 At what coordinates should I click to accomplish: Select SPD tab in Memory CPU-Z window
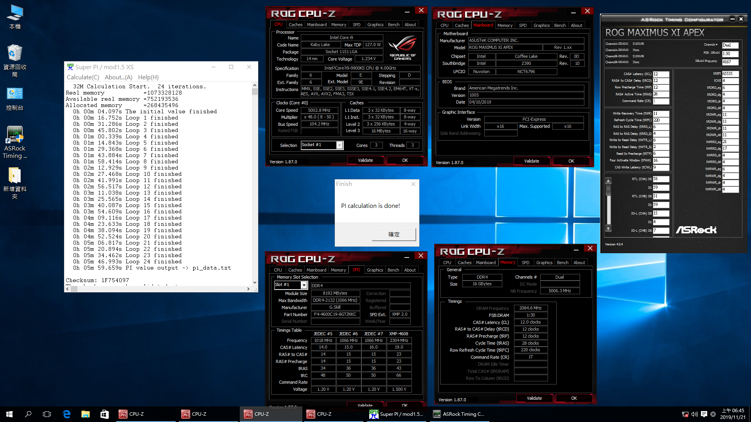point(525,263)
